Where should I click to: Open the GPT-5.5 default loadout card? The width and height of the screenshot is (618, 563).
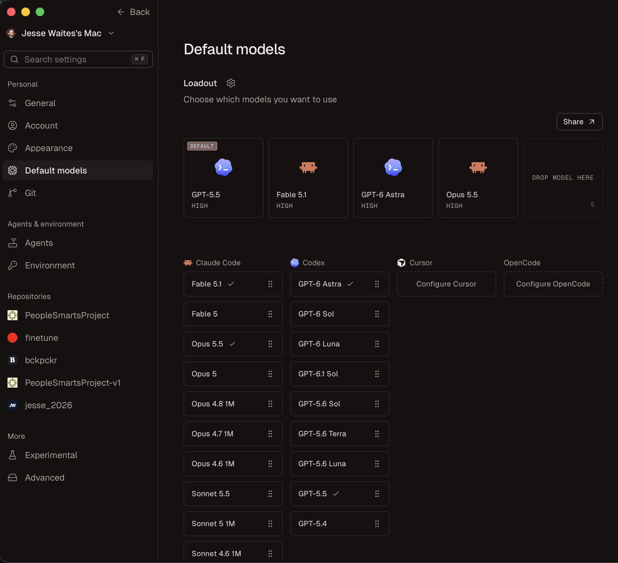[223, 178]
